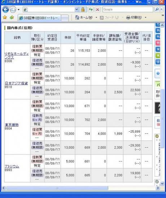Click the horizontal scrollbar left arrow
The height and width of the screenshot is (198, 166).
pyautogui.click(x=4, y=188)
